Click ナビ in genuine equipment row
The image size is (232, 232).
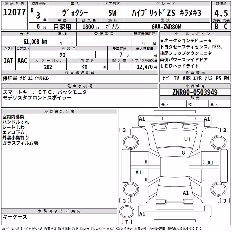pyautogui.click(x=166, y=78)
